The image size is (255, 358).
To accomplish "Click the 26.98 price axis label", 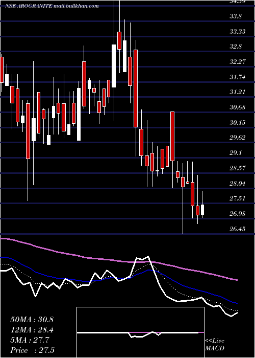I will tap(238, 213).
